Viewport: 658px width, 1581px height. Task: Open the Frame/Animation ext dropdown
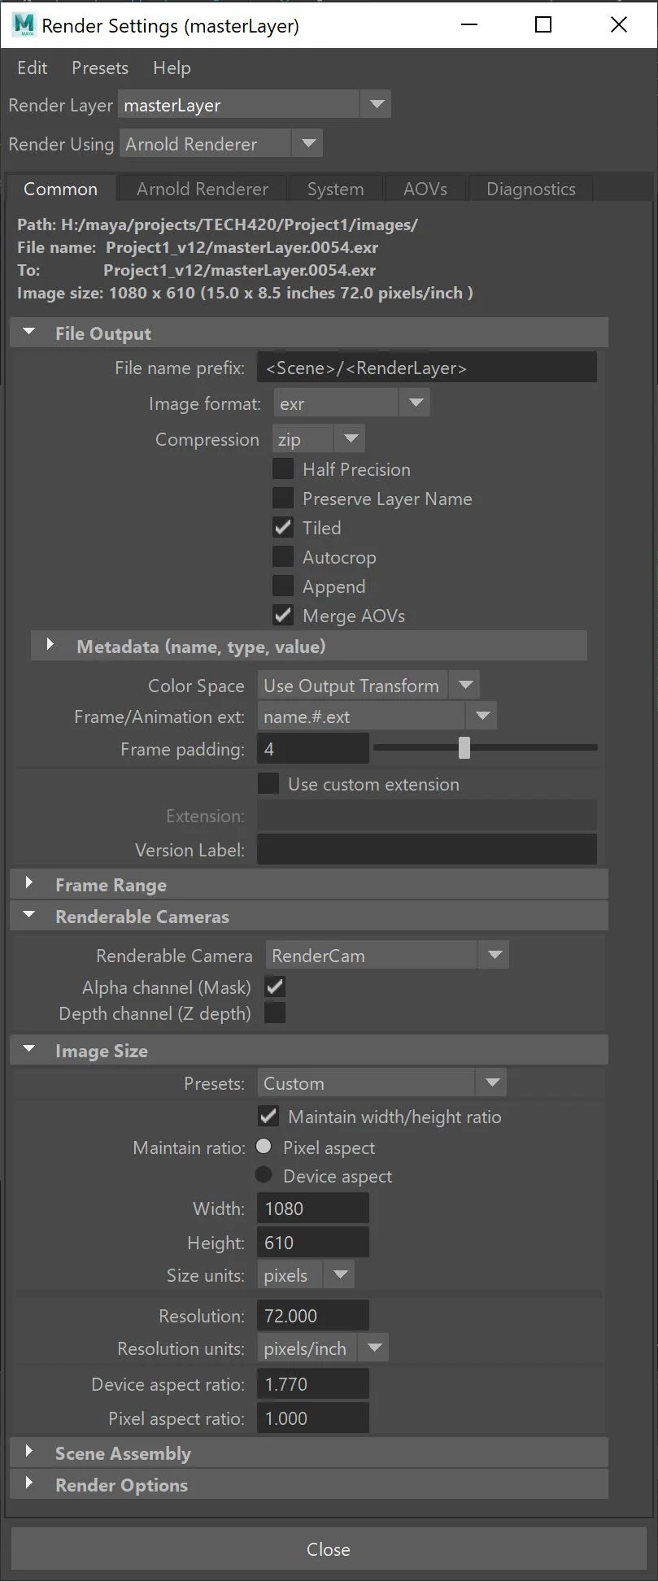tap(377, 716)
